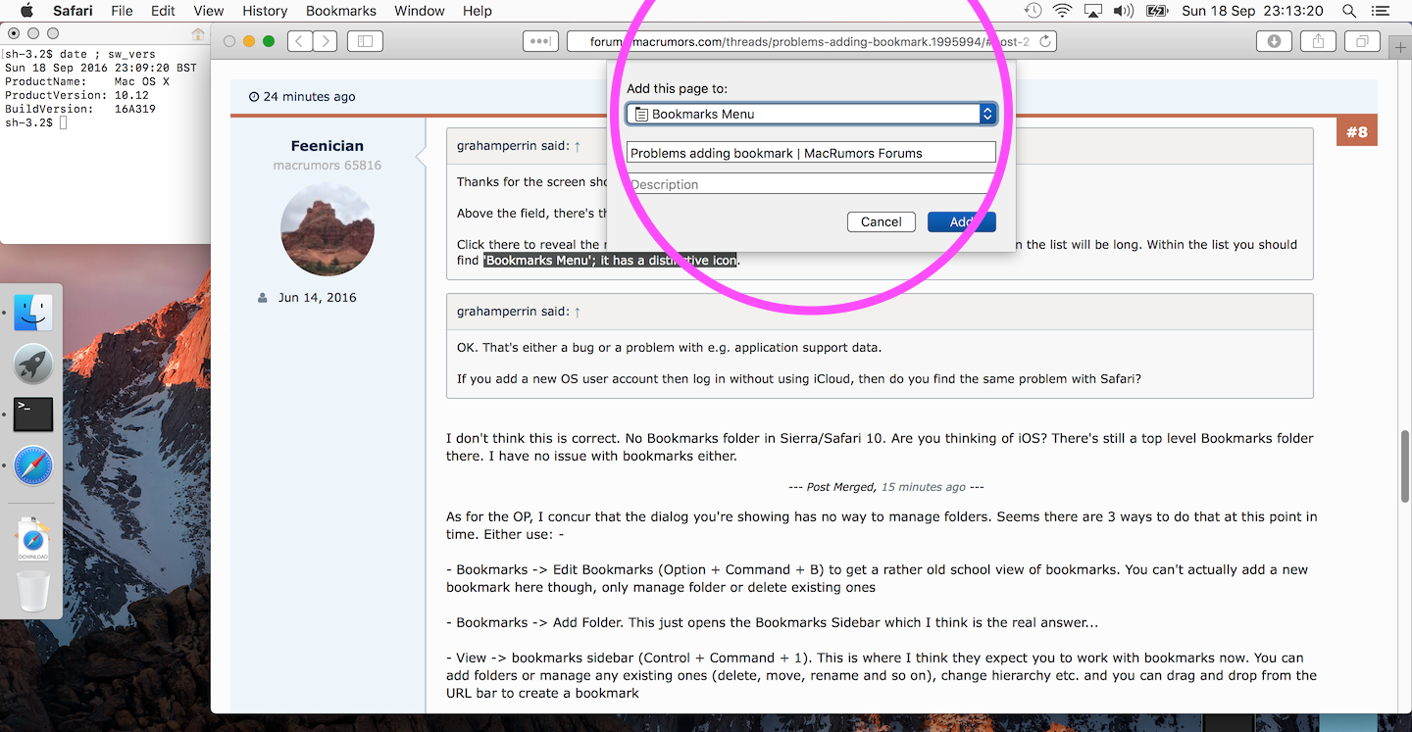This screenshot has height=732, width=1412.
Task: Confirm with the Add button
Action: [x=962, y=221]
